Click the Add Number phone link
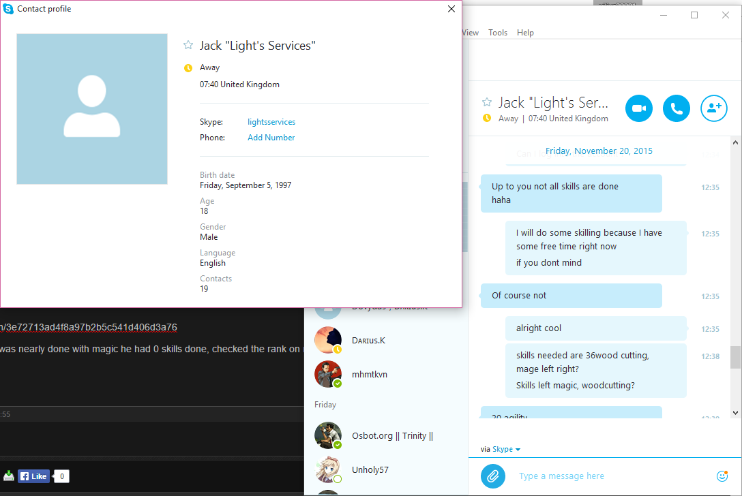This screenshot has height=496, width=742. [x=271, y=138]
